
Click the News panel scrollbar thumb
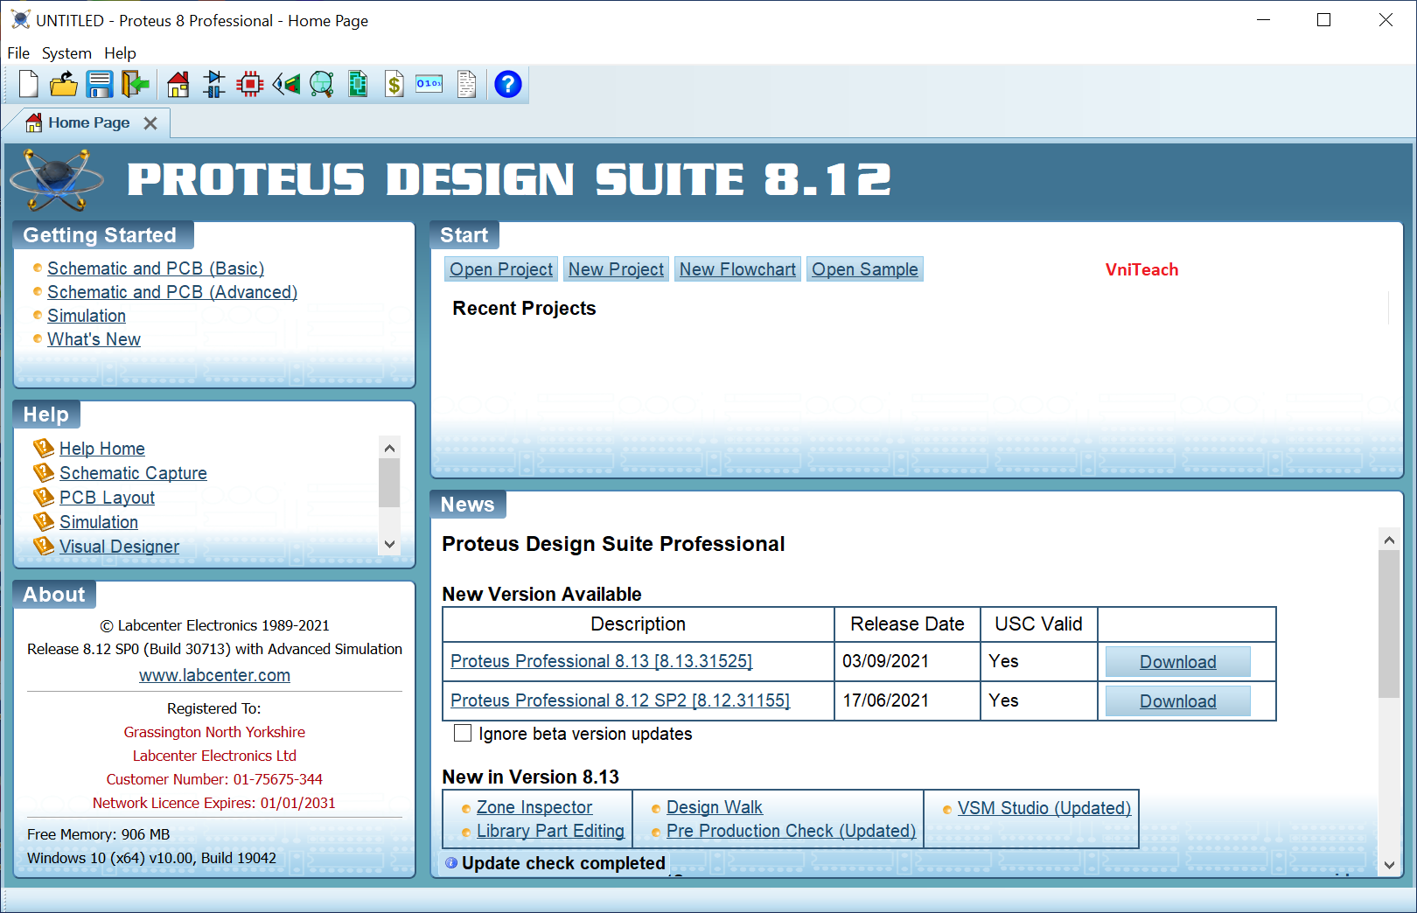click(1389, 624)
